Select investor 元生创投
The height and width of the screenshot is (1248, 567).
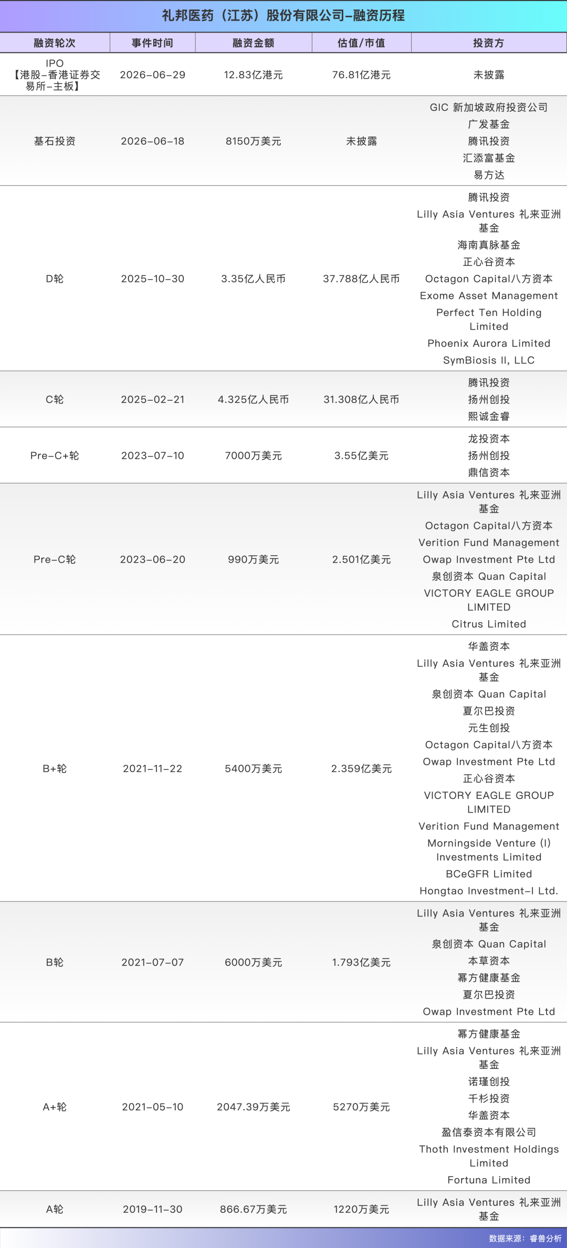pyautogui.click(x=489, y=728)
